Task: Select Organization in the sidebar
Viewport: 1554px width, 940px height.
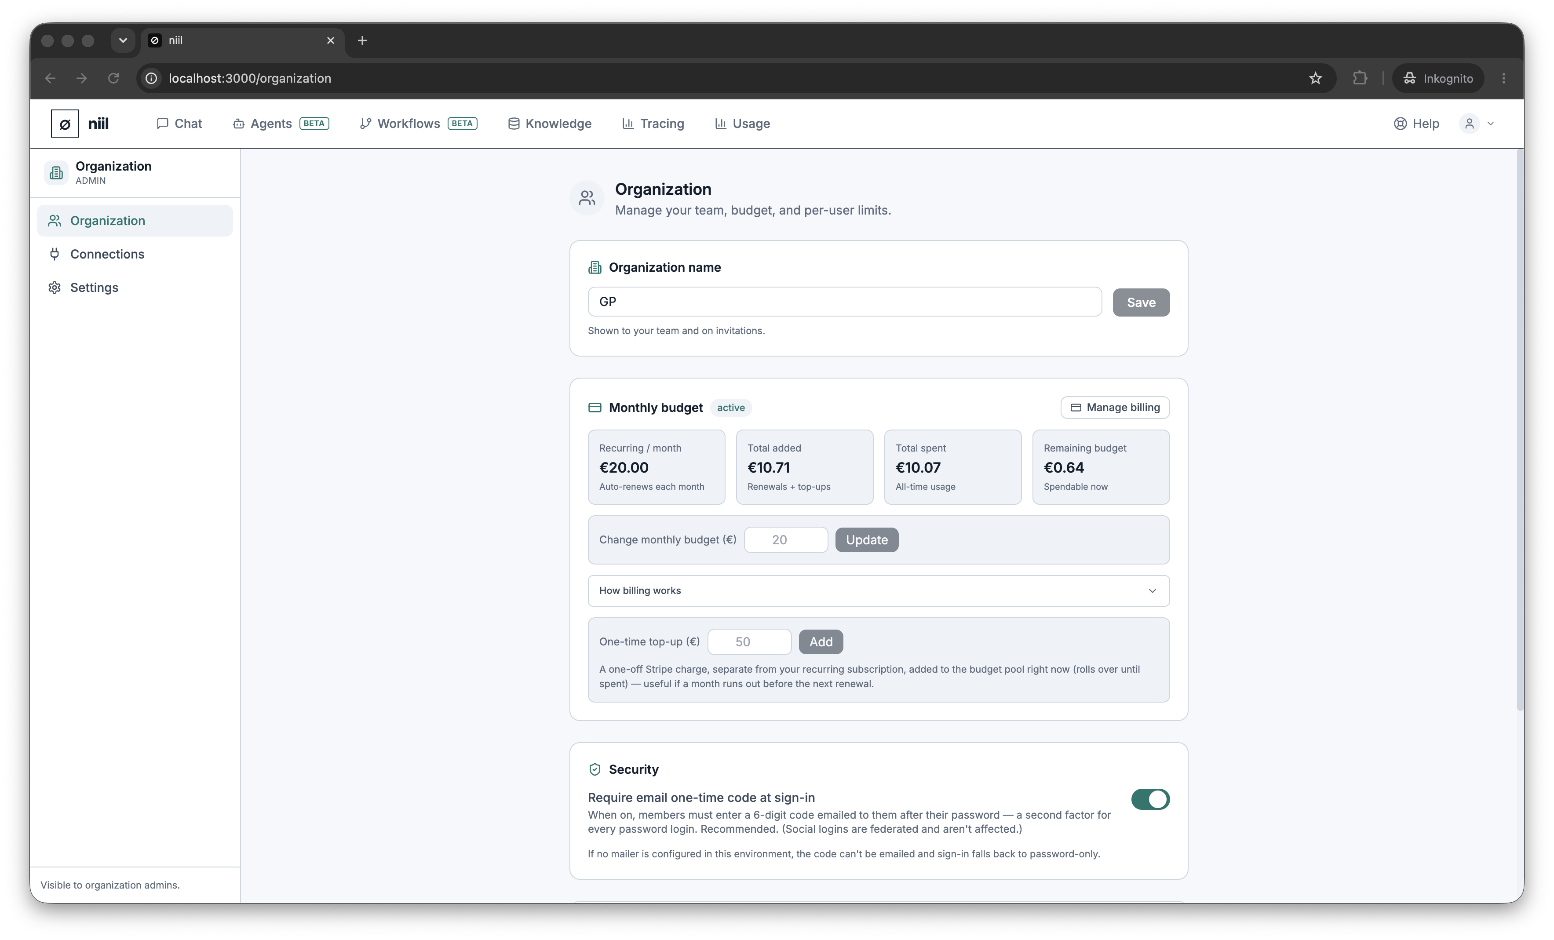Action: (x=135, y=221)
